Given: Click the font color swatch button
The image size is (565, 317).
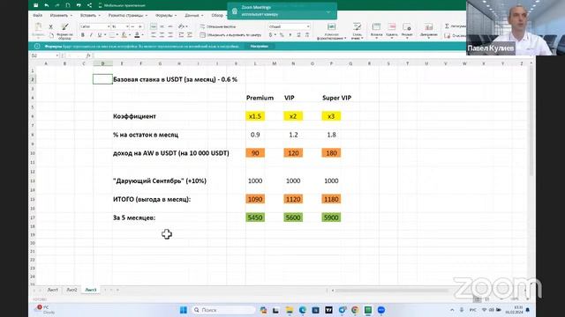Looking at the screenshot, I should pyautogui.click(x=137, y=35).
